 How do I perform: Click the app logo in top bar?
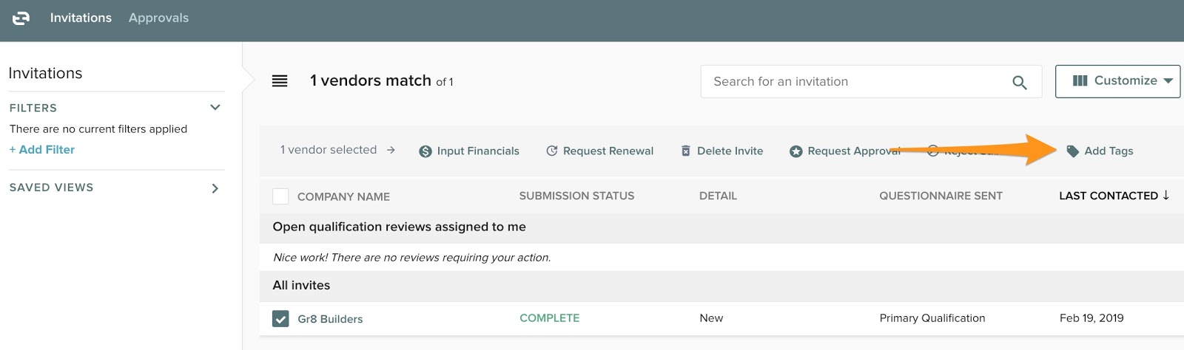coord(21,18)
